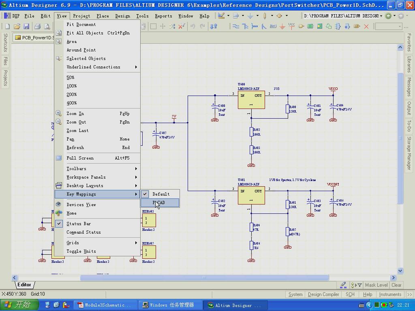Click the Place Port yellow icon
The image size is (415, 311).
point(357,26)
